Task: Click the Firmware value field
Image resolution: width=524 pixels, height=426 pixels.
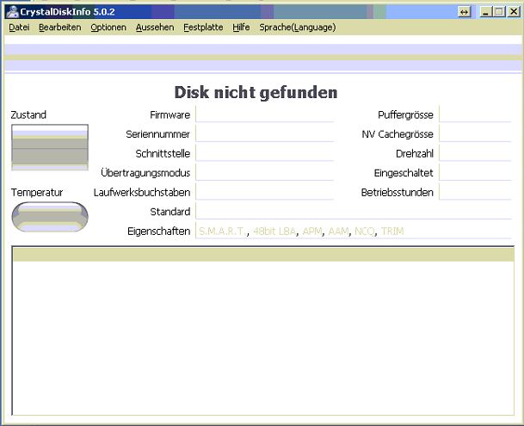Action: [264, 114]
